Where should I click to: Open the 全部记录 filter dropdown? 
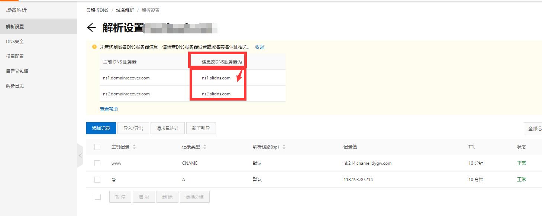click(533, 128)
